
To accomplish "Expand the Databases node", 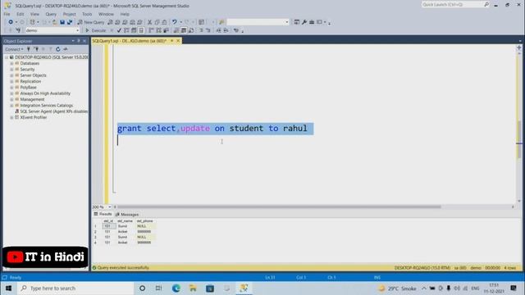I will 11,63.
